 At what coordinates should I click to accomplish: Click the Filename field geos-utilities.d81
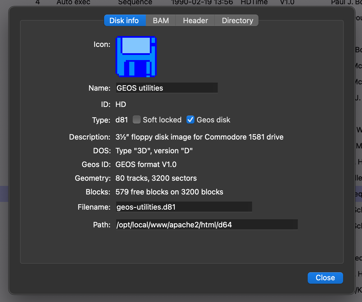(x=184, y=207)
